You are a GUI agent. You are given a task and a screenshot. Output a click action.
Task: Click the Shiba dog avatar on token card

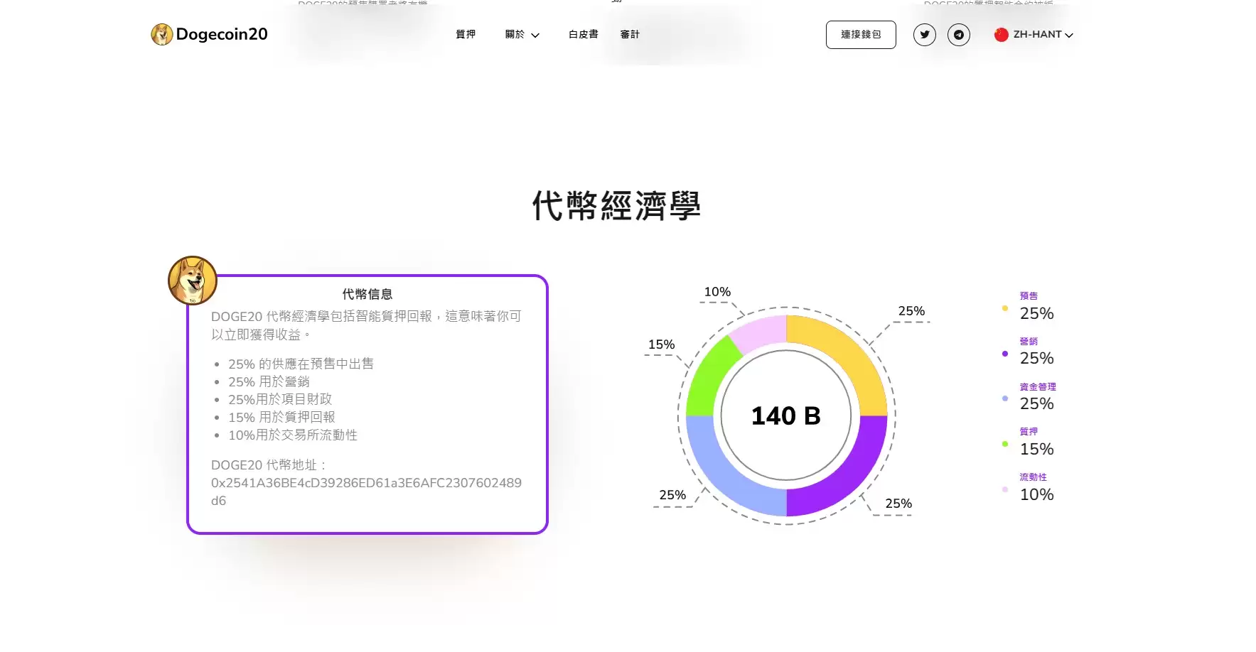[192, 281]
